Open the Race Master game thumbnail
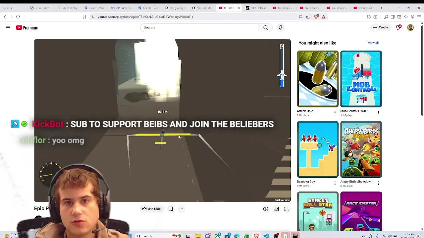 (x=361, y=211)
